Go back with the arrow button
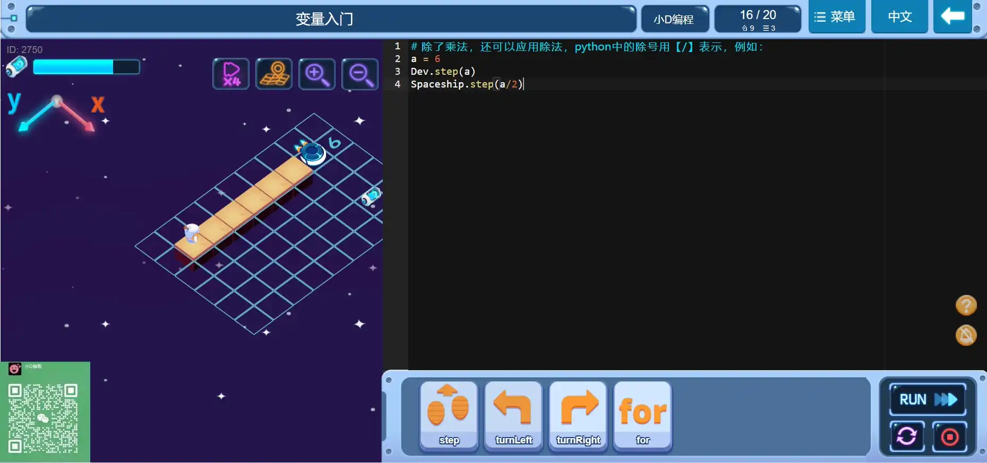This screenshot has height=463, width=987. tap(952, 17)
